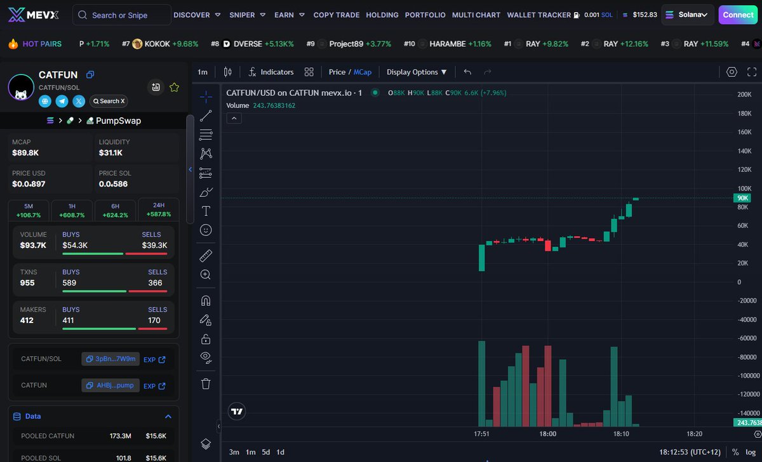Expand the SNIPER menu

tap(248, 15)
